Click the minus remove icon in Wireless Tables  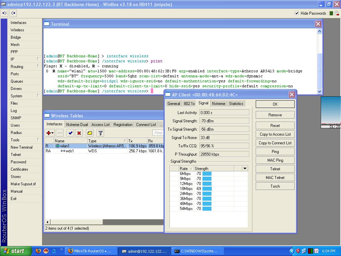pos(60,133)
